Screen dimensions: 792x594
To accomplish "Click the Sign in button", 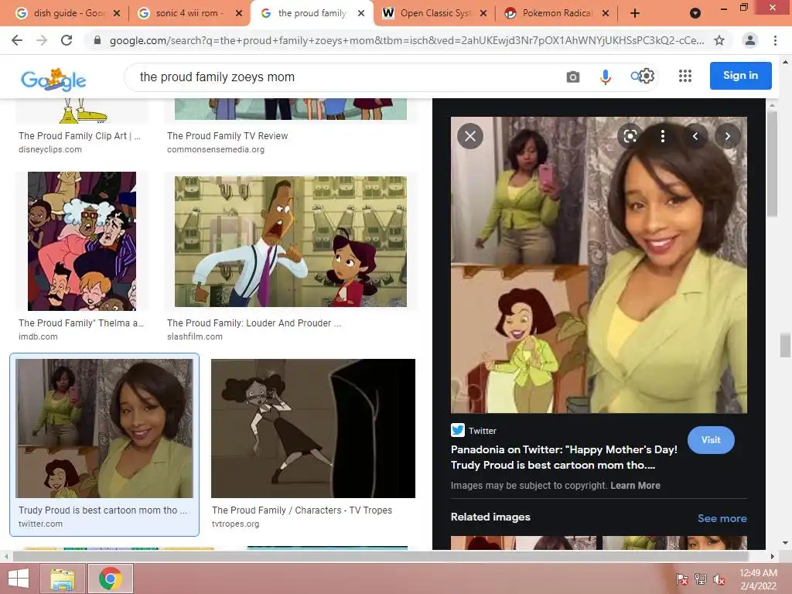I will pos(740,76).
